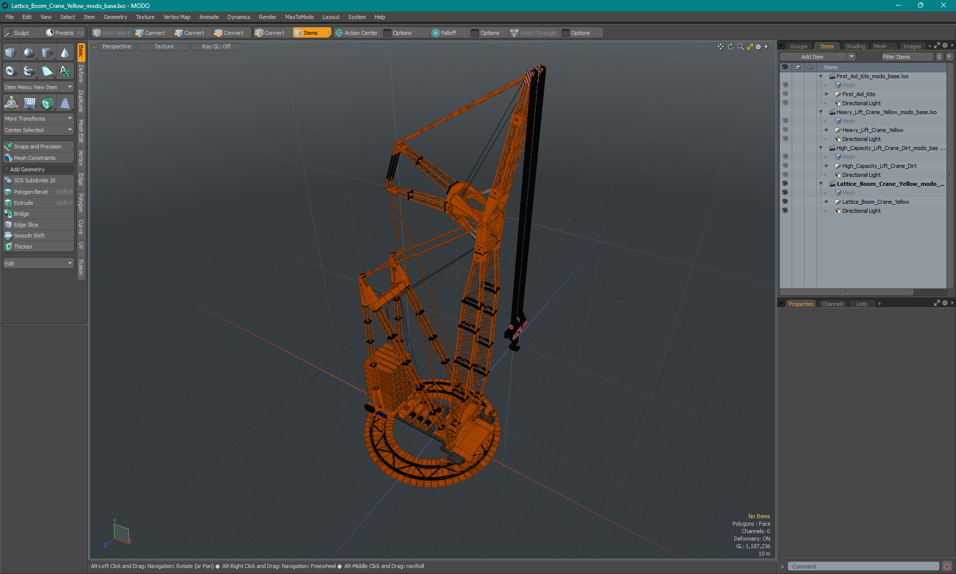The image size is (956, 574).
Task: Switch to the Channels tab
Action: click(x=833, y=304)
